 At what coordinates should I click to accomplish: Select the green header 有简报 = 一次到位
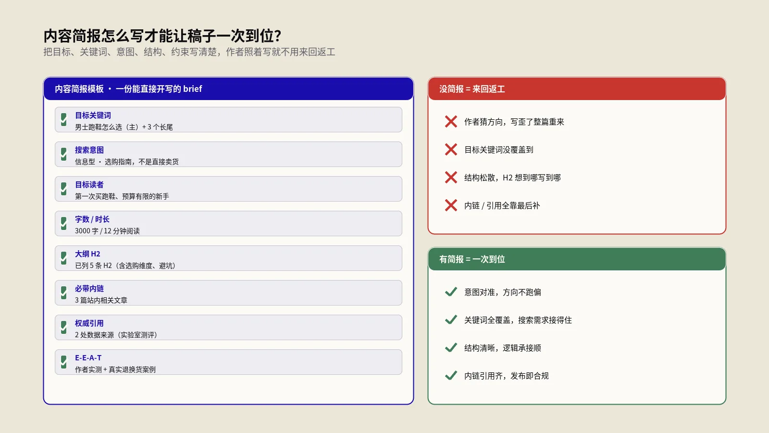pos(577,259)
